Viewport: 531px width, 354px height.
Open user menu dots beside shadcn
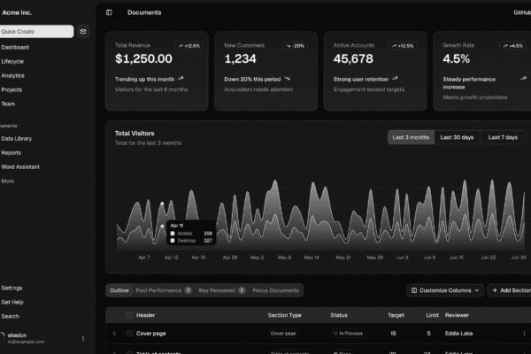[x=83, y=338]
